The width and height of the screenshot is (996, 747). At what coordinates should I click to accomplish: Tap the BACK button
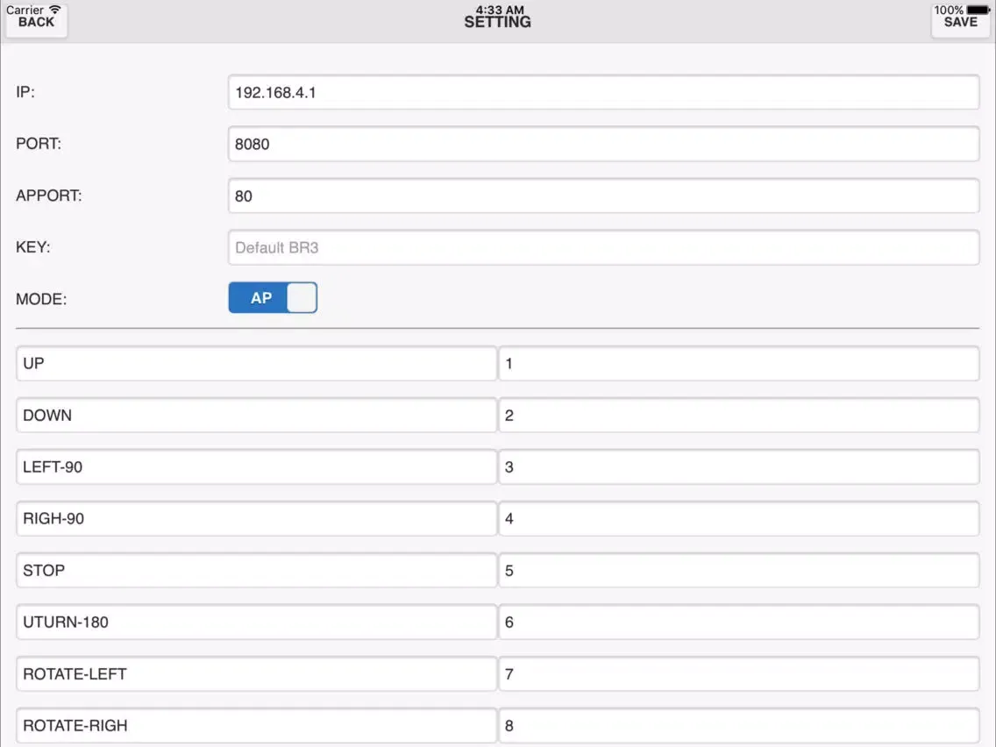[x=36, y=22]
